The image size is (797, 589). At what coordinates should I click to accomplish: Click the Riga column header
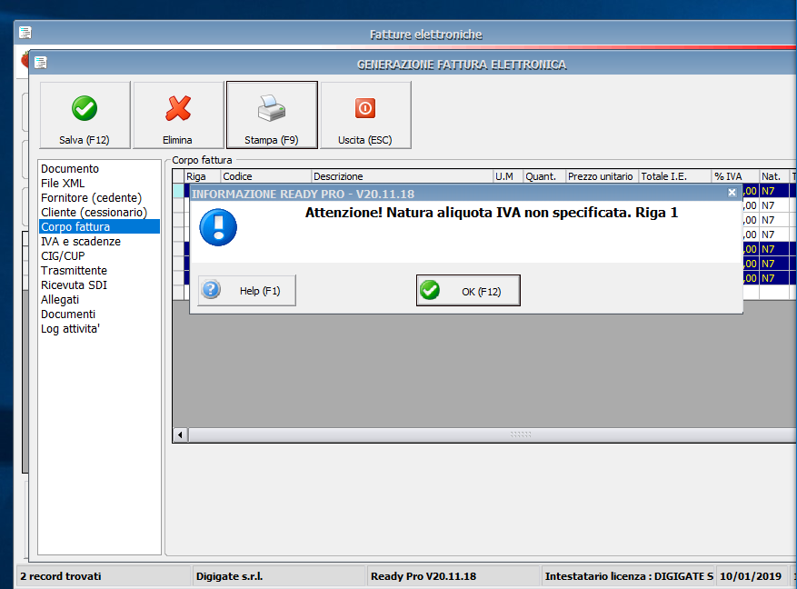[203, 176]
